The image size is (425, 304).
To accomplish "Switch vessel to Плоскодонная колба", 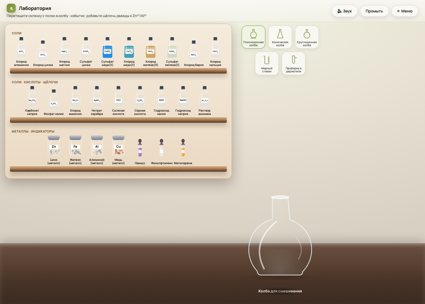I will 253,37.
